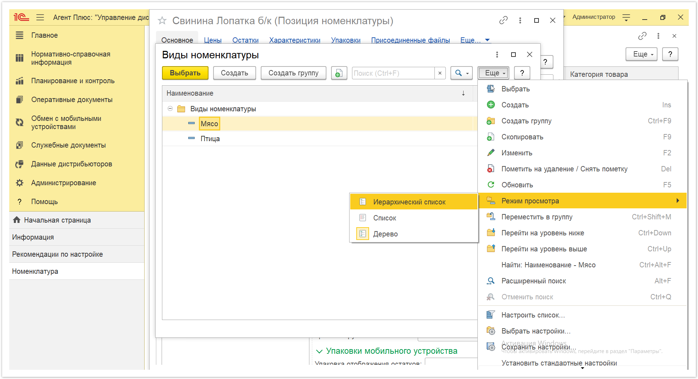Switch to the Цены tab
Viewport: 698px width, 379px height.
coord(213,40)
